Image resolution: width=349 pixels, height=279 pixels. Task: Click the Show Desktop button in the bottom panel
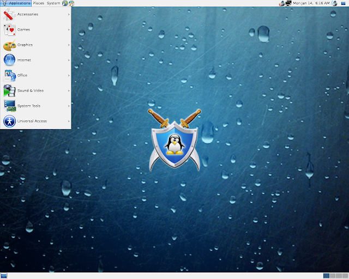(4, 276)
